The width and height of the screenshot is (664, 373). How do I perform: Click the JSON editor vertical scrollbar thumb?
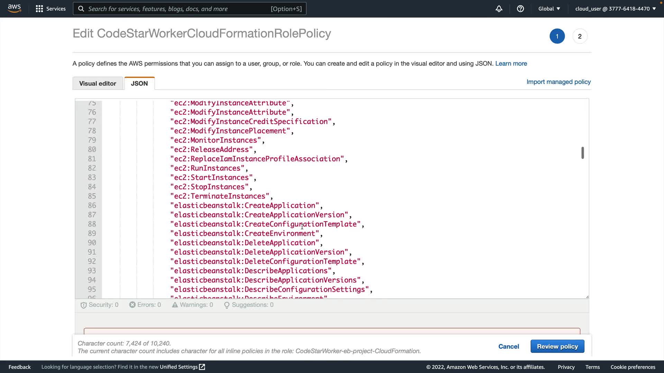[583, 153]
